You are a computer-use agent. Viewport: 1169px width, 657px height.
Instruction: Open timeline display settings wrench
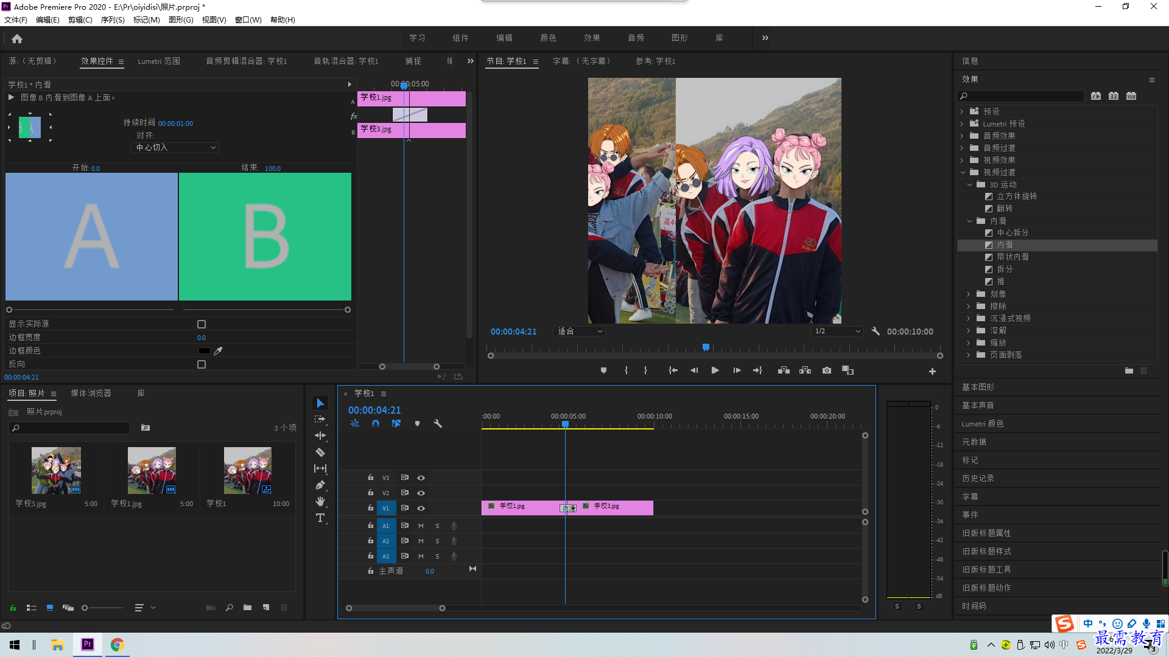[x=438, y=423]
